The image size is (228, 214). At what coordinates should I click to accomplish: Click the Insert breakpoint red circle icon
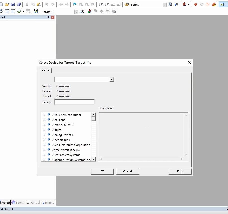click(x=196, y=4)
